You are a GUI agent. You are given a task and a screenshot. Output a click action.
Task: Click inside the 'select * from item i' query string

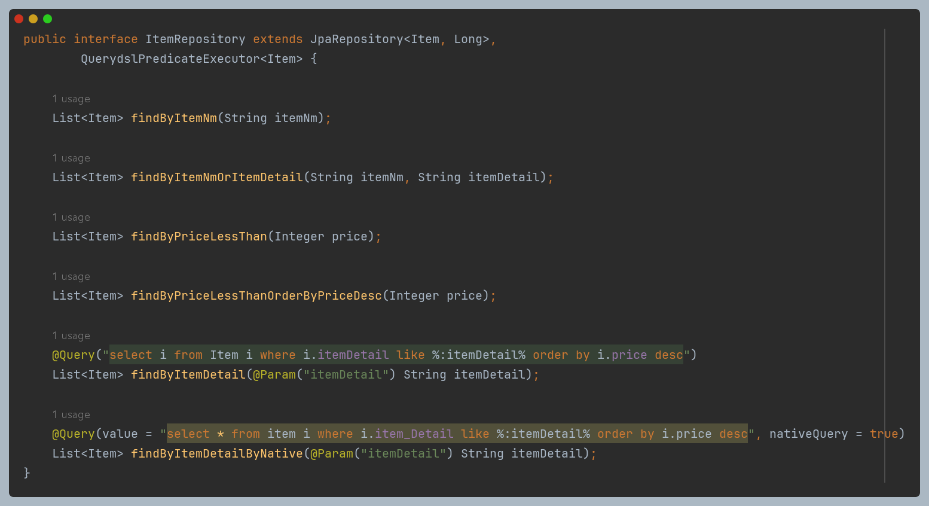click(x=457, y=434)
